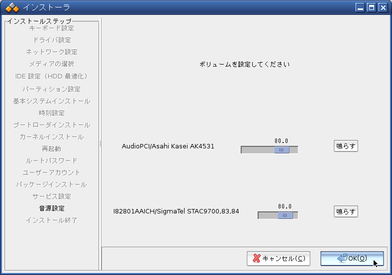This screenshot has height=275, width=392.
Task: Open the ルートパスワード step
Action: pyautogui.click(x=52, y=161)
